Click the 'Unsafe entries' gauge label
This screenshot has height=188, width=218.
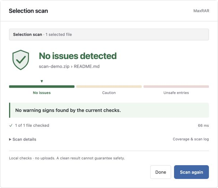176,93
